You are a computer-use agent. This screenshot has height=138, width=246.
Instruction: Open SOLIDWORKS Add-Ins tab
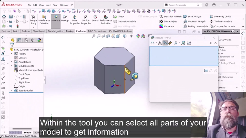[120, 31]
